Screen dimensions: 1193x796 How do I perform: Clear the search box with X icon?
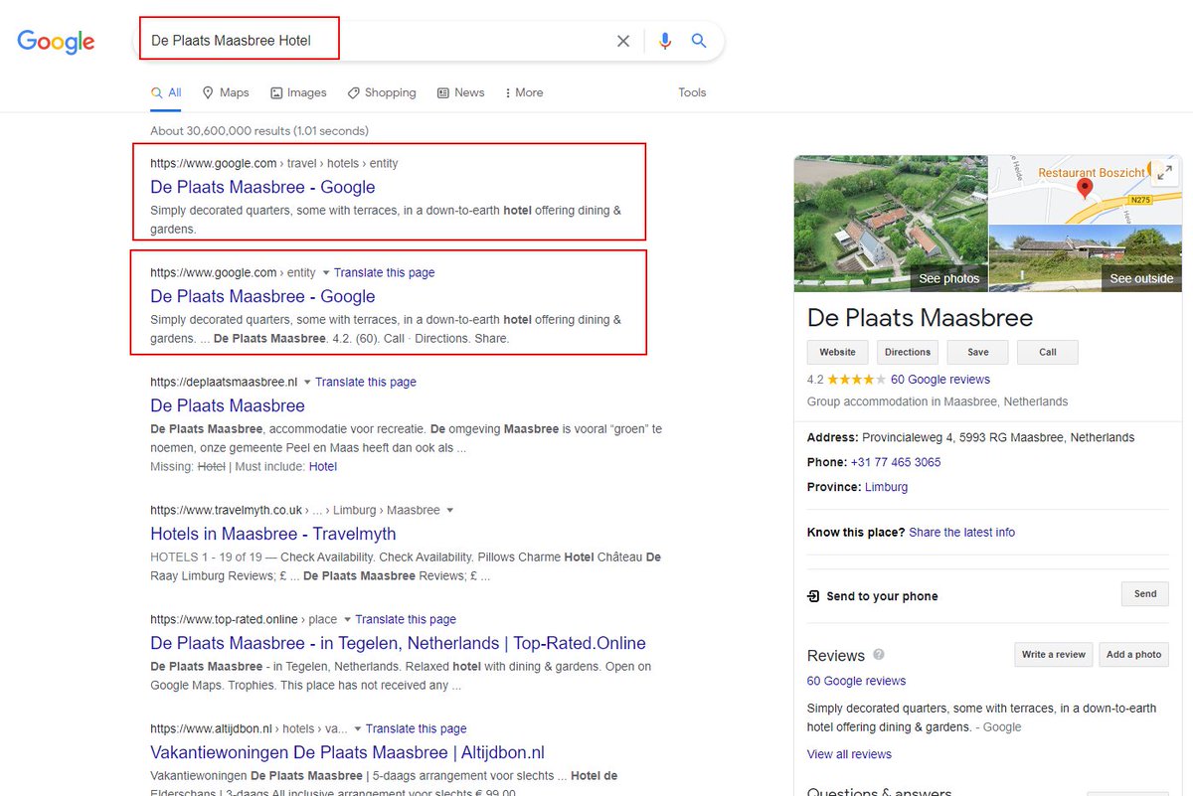[623, 41]
